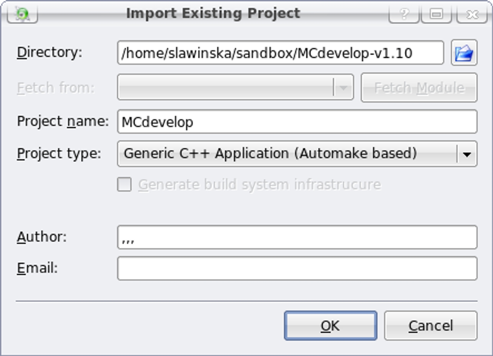Open the Fetch from combo box
The image size is (493, 356).
[x=235, y=88]
